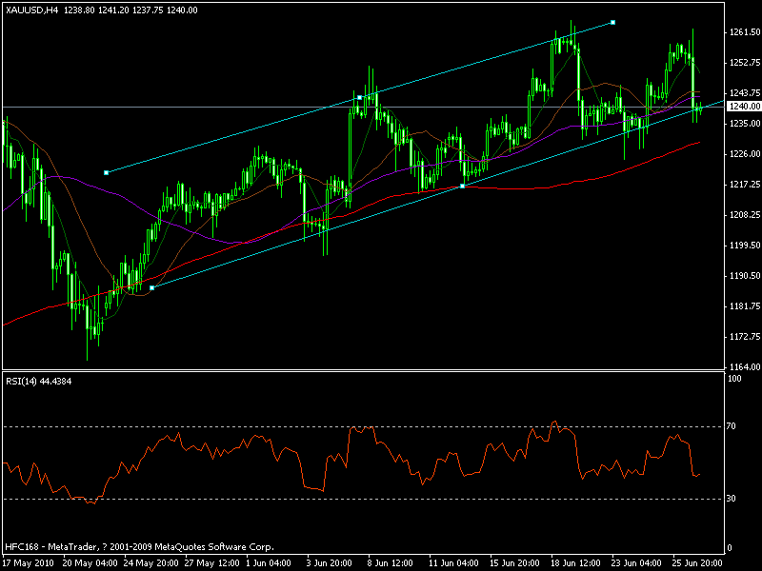Select lower trendline's middle anchor handle
The height and width of the screenshot is (571, 762).
[x=462, y=186]
